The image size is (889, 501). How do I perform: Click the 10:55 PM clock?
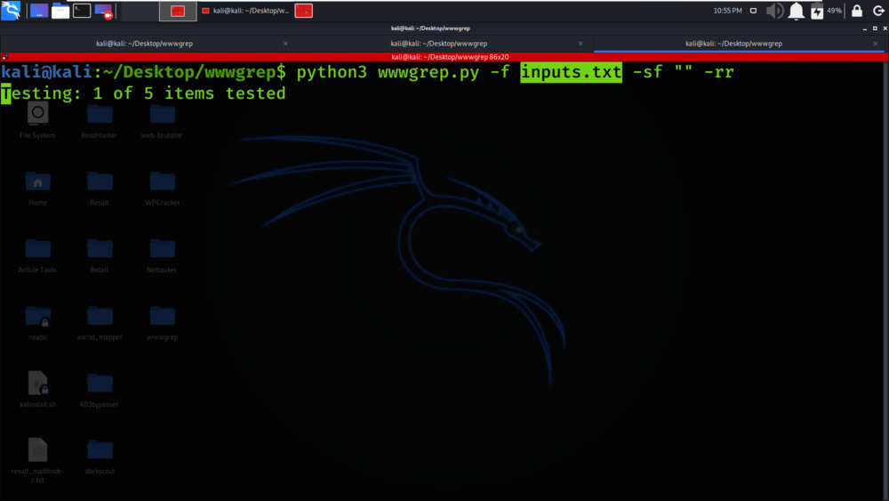point(727,11)
